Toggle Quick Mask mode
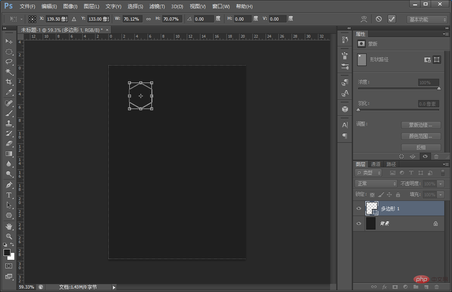The width and height of the screenshot is (452, 292). [x=9, y=266]
